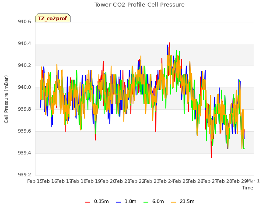
Task: Click the red minimum below 939.4 on Feb 27
Action: point(211,157)
